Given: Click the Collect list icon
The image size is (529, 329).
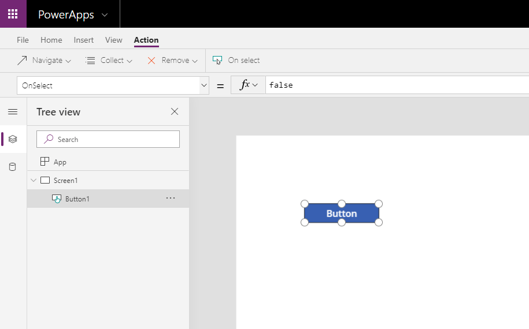Looking at the screenshot, I should click(x=90, y=60).
